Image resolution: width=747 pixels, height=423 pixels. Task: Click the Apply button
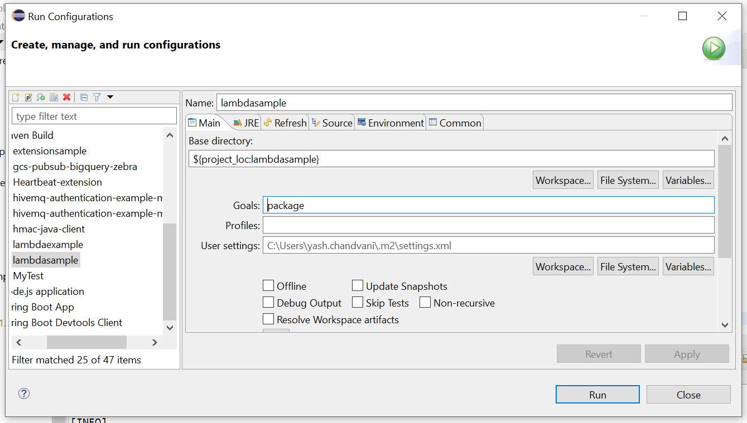click(x=687, y=354)
